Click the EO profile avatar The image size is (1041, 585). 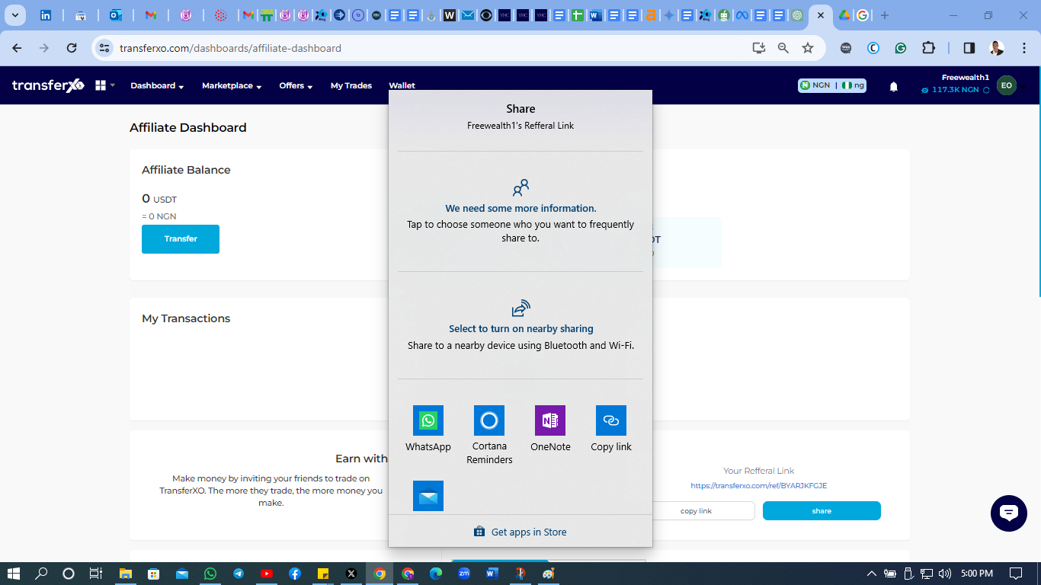coord(1007,85)
